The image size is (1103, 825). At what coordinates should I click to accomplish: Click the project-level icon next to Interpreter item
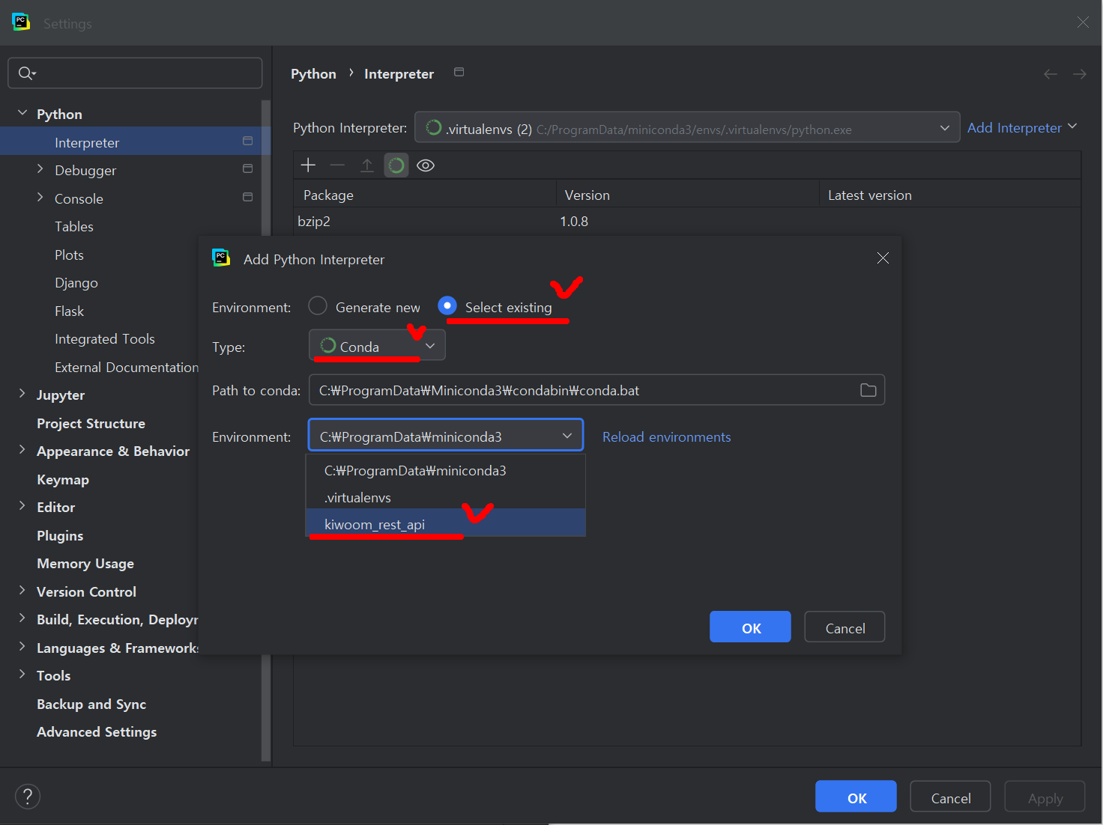coord(248,141)
